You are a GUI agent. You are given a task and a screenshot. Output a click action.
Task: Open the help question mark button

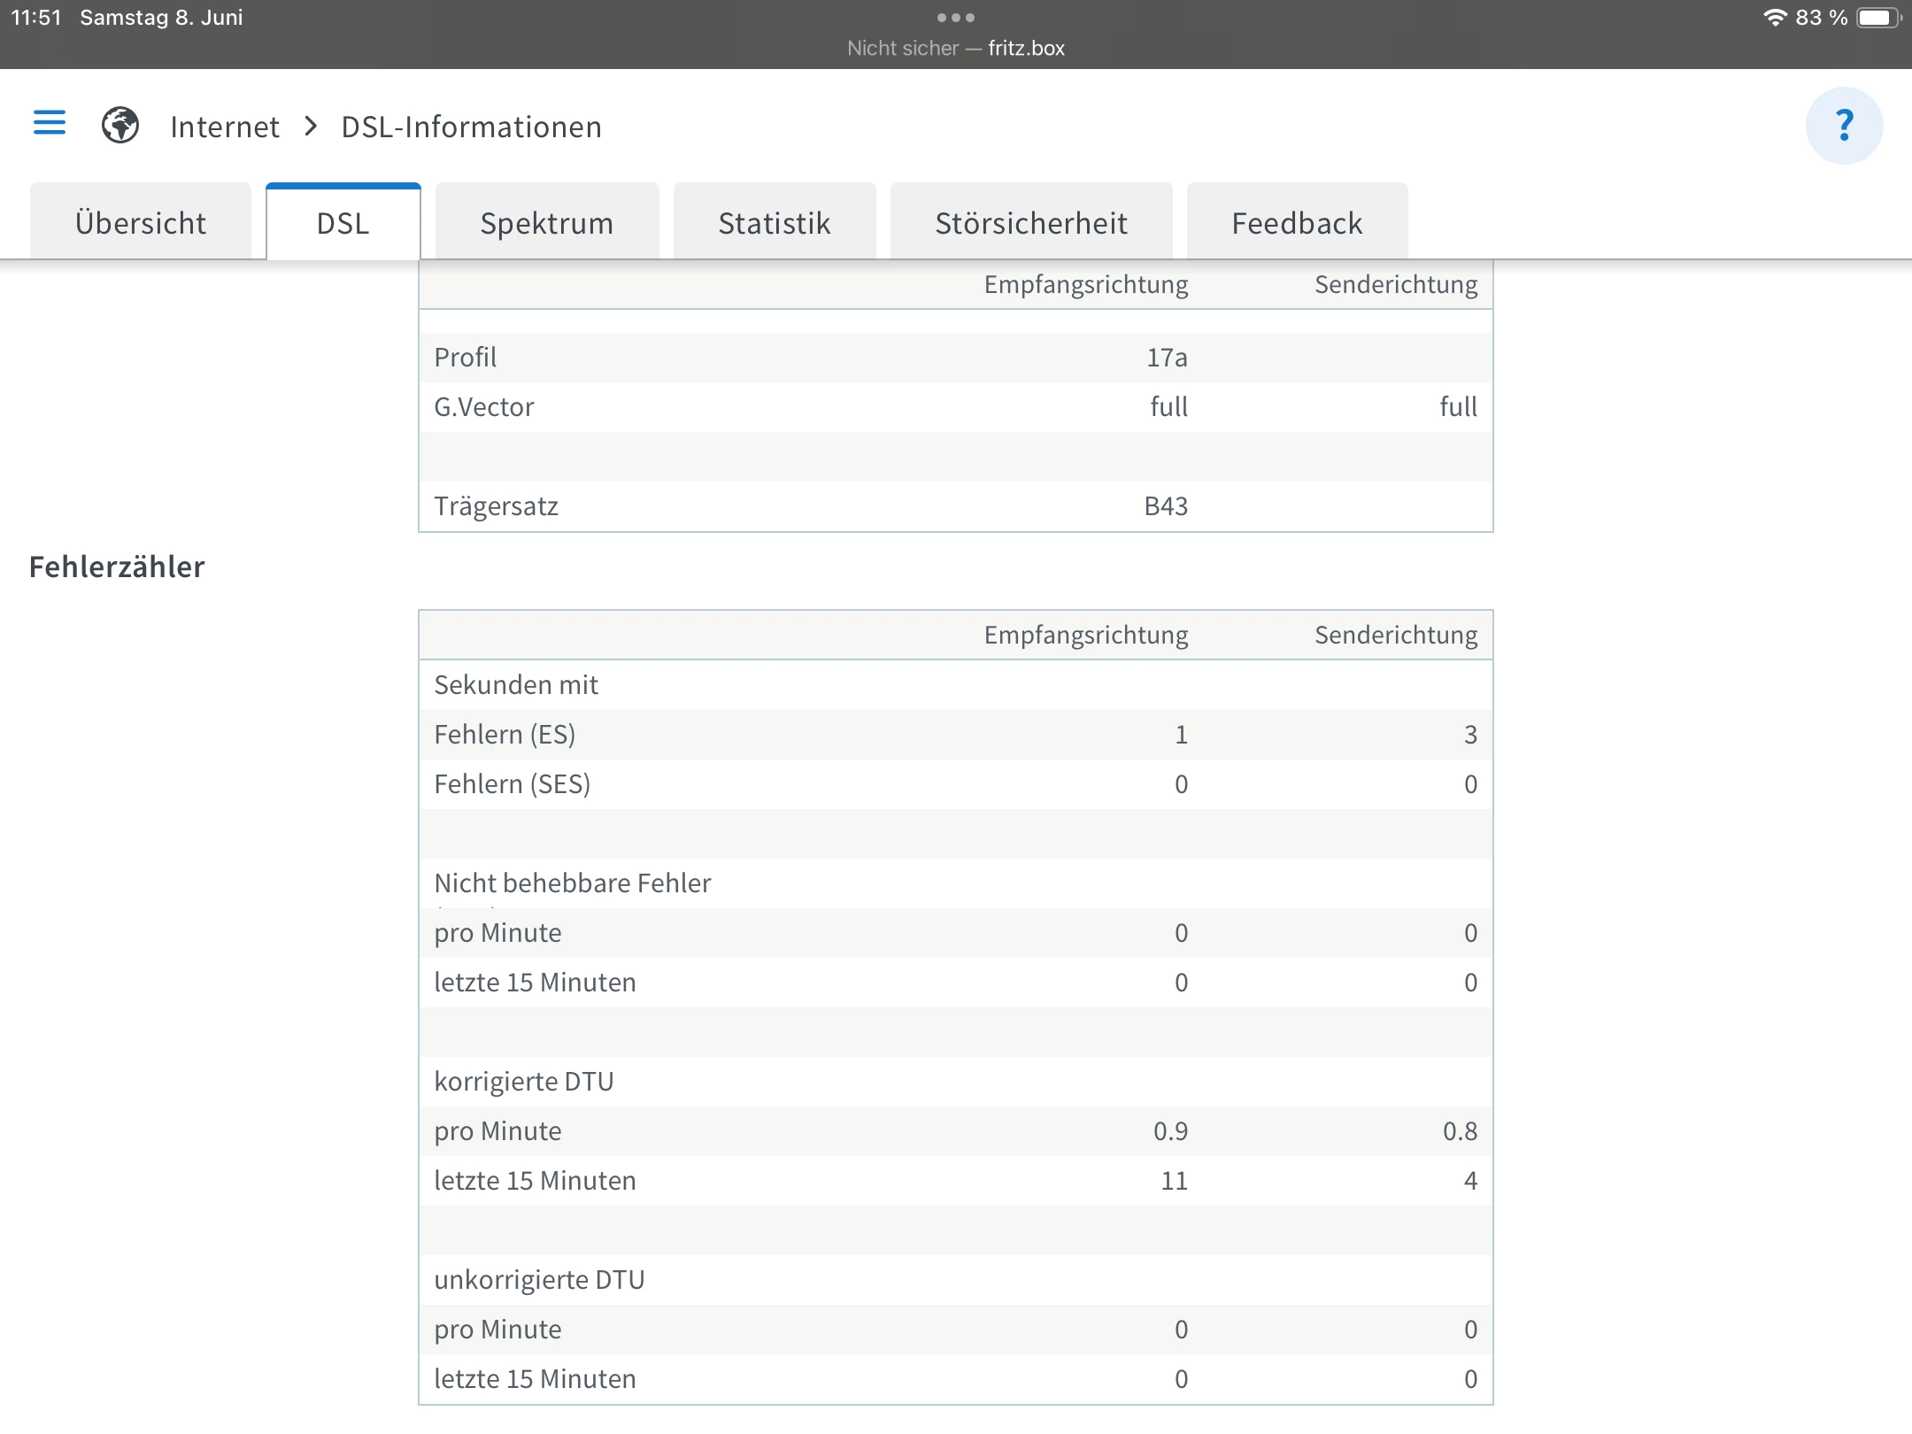click(x=1844, y=126)
